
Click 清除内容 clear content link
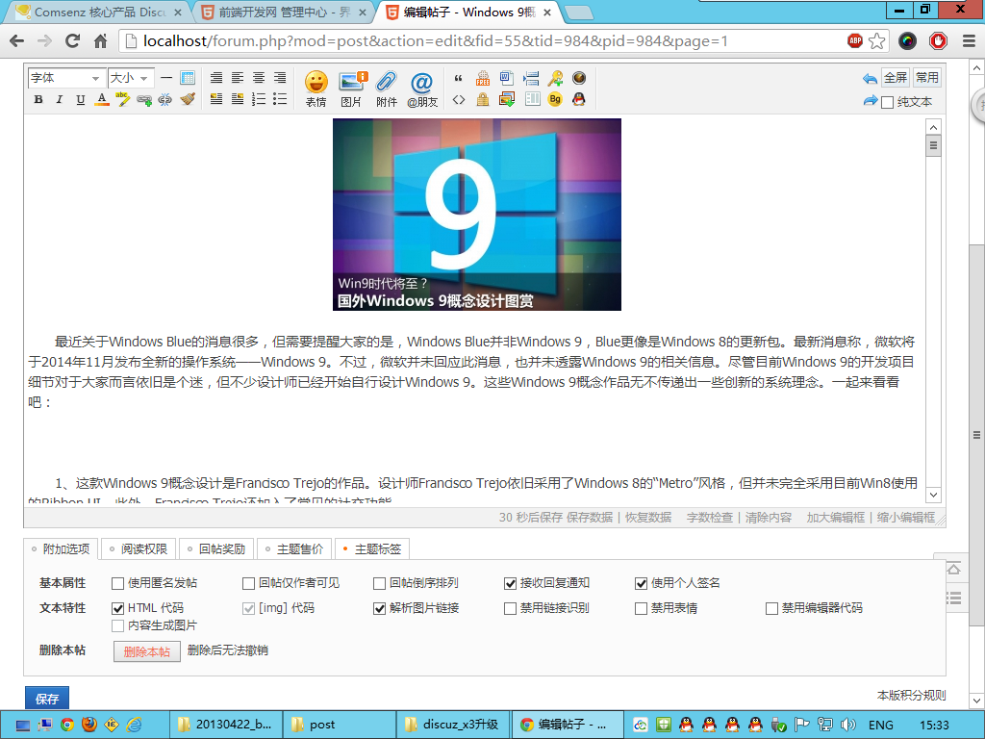tap(769, 518)
